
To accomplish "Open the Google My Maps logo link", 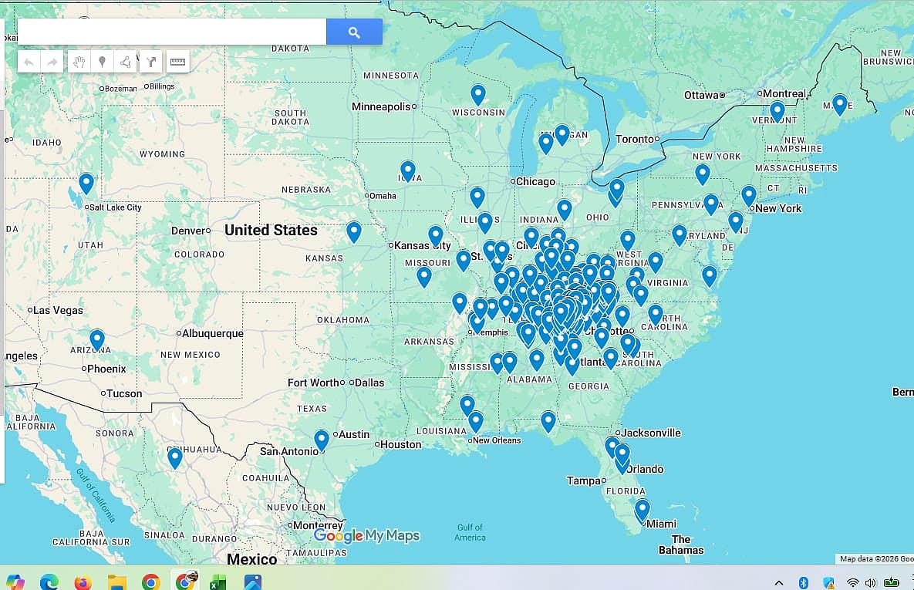I will coord(366,536).
